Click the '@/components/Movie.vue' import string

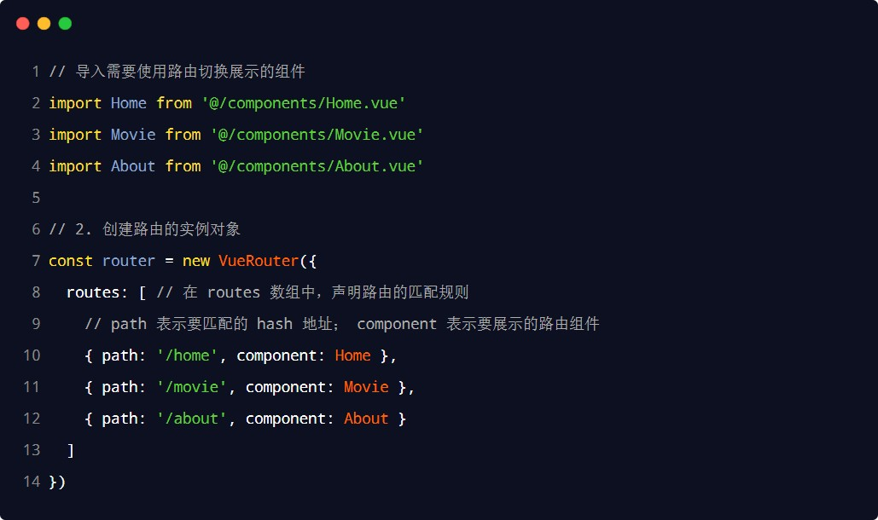317,135
